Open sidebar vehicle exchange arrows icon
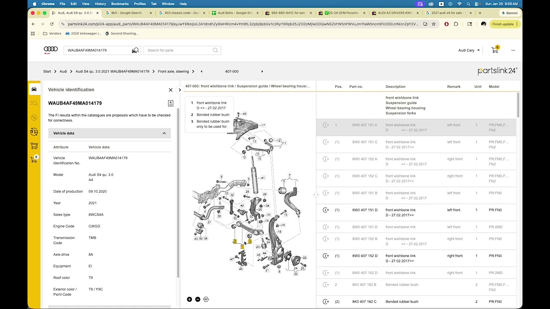550x309 pixels. click(x=34, y=132)
